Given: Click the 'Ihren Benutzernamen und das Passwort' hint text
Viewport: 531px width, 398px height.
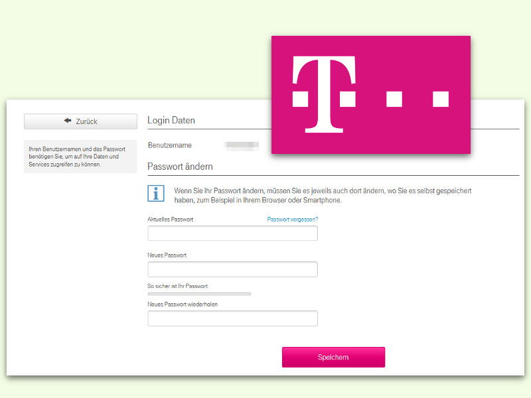Looking at the screenshot, I should (77, 157).
